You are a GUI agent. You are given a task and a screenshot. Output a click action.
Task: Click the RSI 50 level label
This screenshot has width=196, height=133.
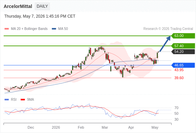click(x=176, y=114)
